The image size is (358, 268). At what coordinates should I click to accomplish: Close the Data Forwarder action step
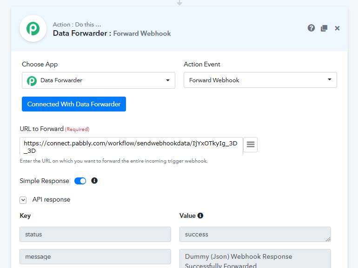(x=337, y=28)
